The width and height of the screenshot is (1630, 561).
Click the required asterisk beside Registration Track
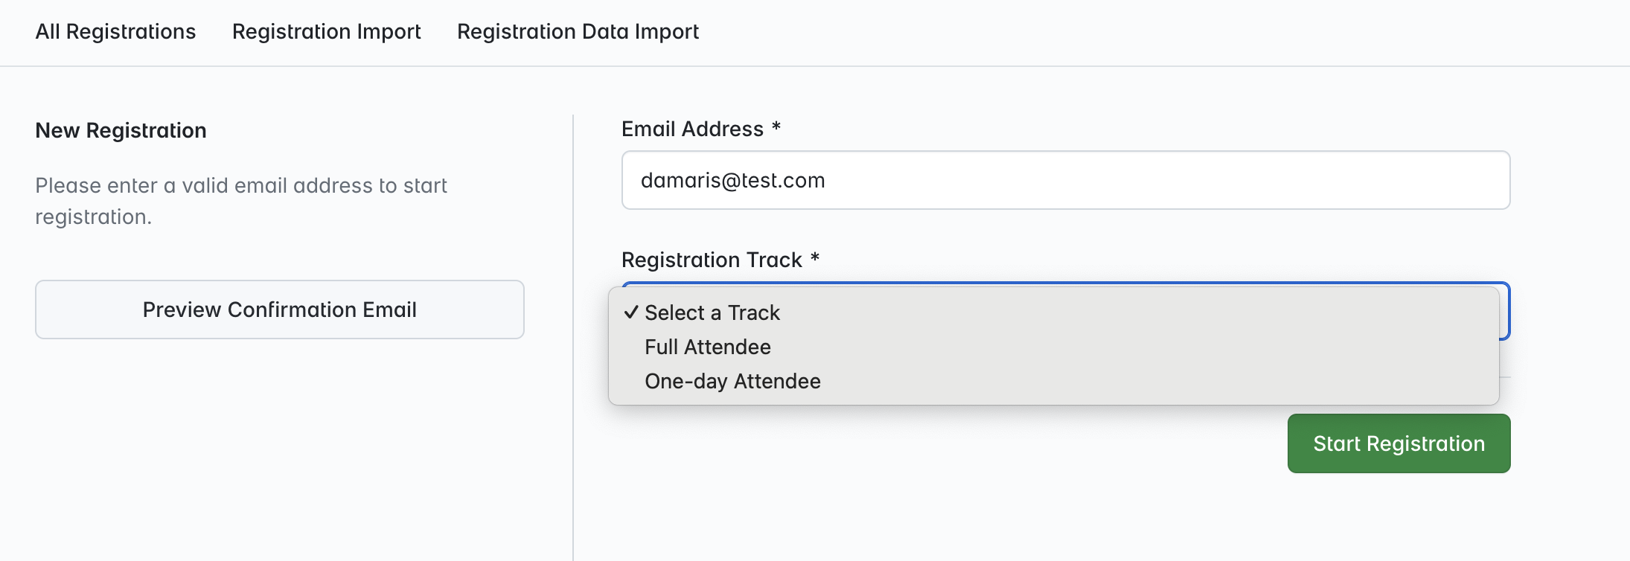pyautogui.click(x=815, y=258)
